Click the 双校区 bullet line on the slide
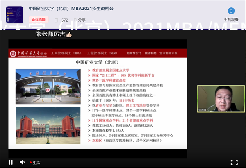 [125, 141]
